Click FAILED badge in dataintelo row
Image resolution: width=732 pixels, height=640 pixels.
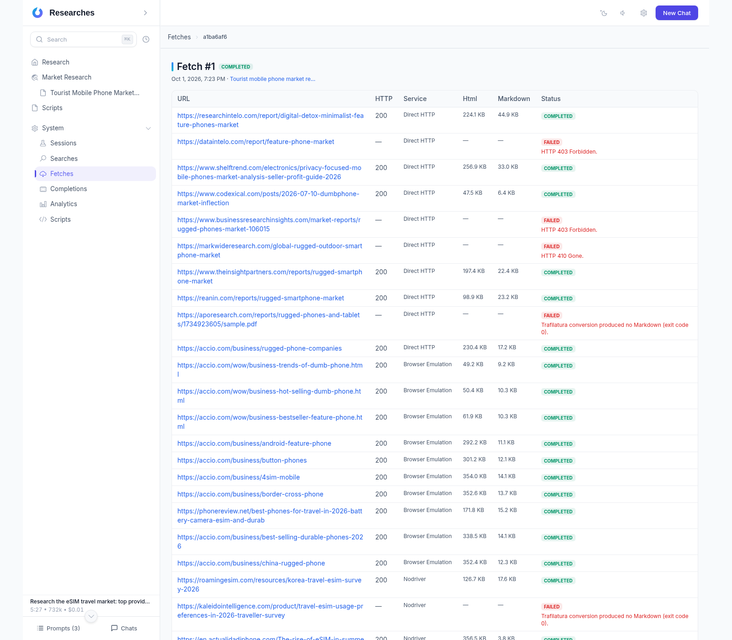[x=552, y=142]
